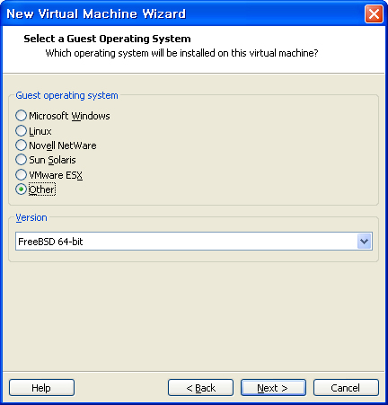Select the Microsoft Windows radio button
The width and height of the screenshot is (388, 405).
coord(21,116)
